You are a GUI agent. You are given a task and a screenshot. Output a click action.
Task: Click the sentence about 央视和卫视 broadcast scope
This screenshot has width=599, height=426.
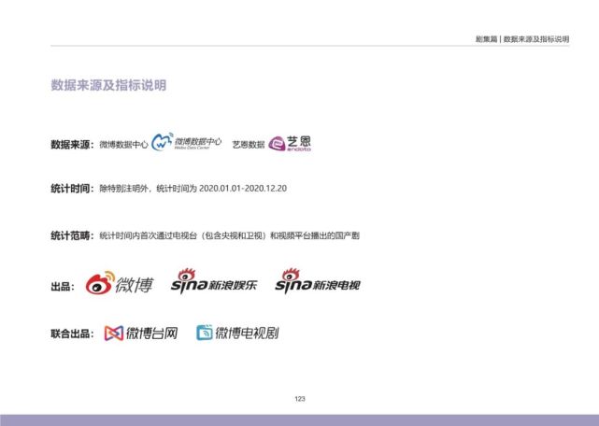(229, 235)
